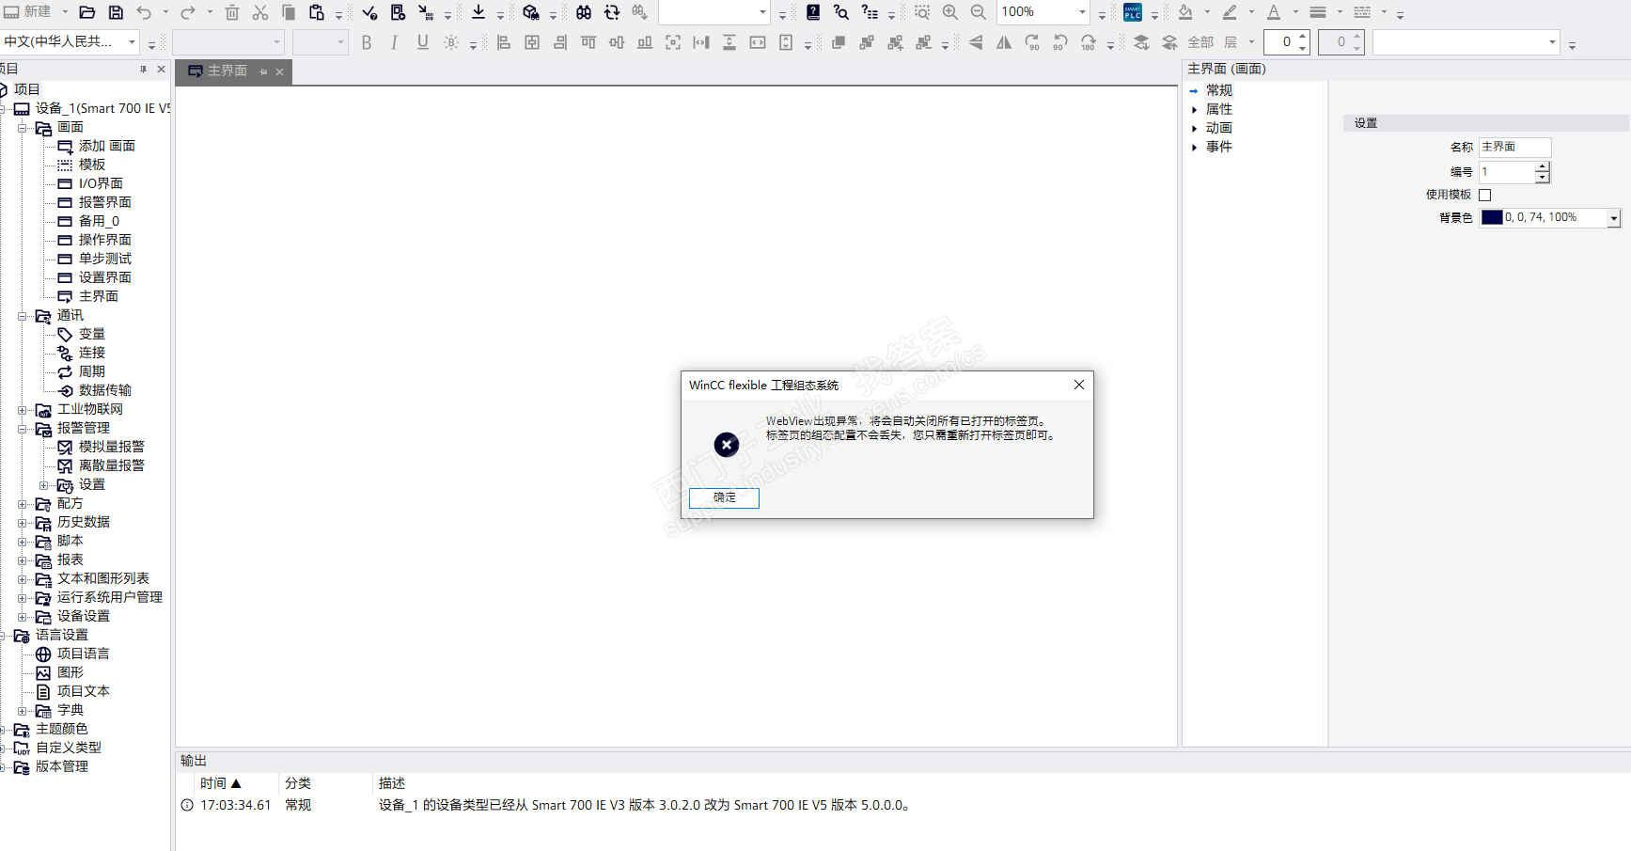This screenshot has height=851, width=1631.
Task: Select 事件 in the properties list
Action: point(1219,147)
